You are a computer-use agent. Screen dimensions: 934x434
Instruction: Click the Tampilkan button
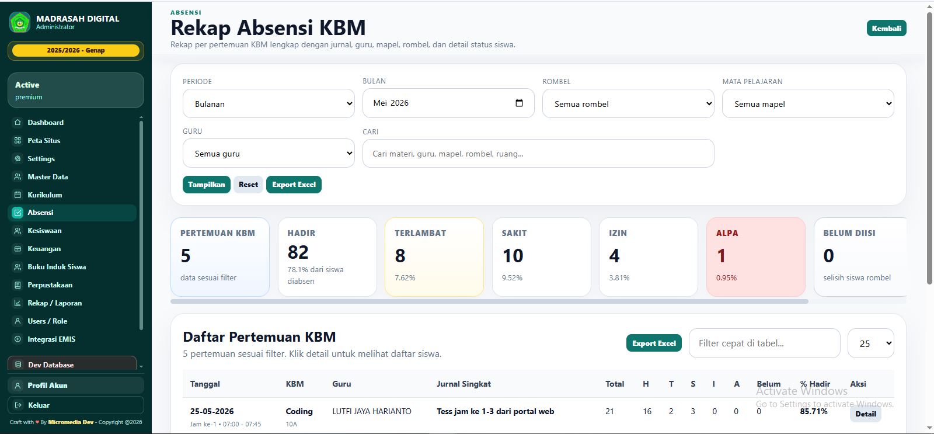coord(207,185)
